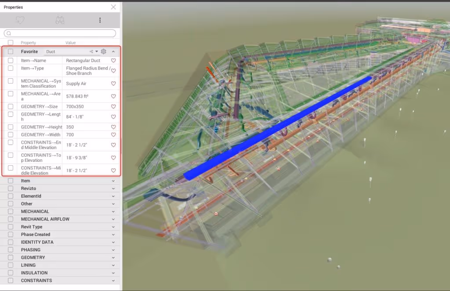This screenshot has height=291, width=450.
Task: Expand the Item section chevron
Action: (x=113, y=181)
